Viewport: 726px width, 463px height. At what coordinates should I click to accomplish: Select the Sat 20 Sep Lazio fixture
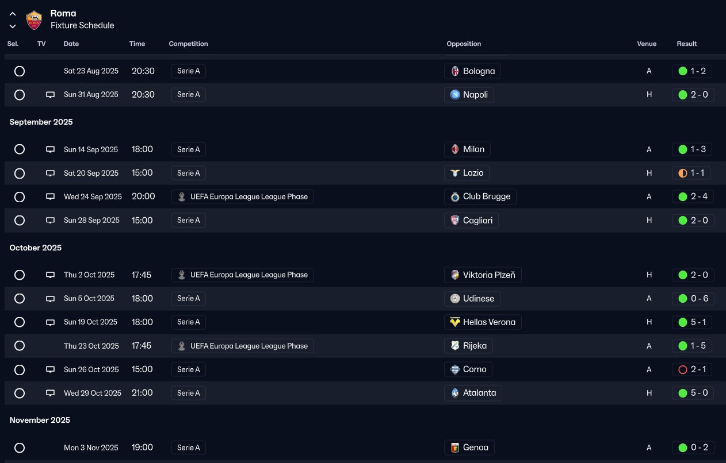pyautogui.click(x=20, y=173)
